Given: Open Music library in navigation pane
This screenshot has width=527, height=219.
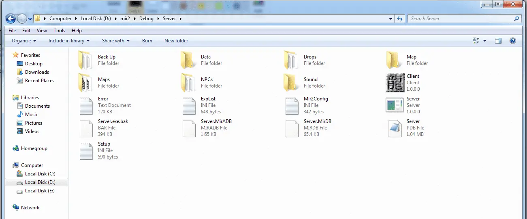Looking at the screenshot, I should click(x=32, y=115).
